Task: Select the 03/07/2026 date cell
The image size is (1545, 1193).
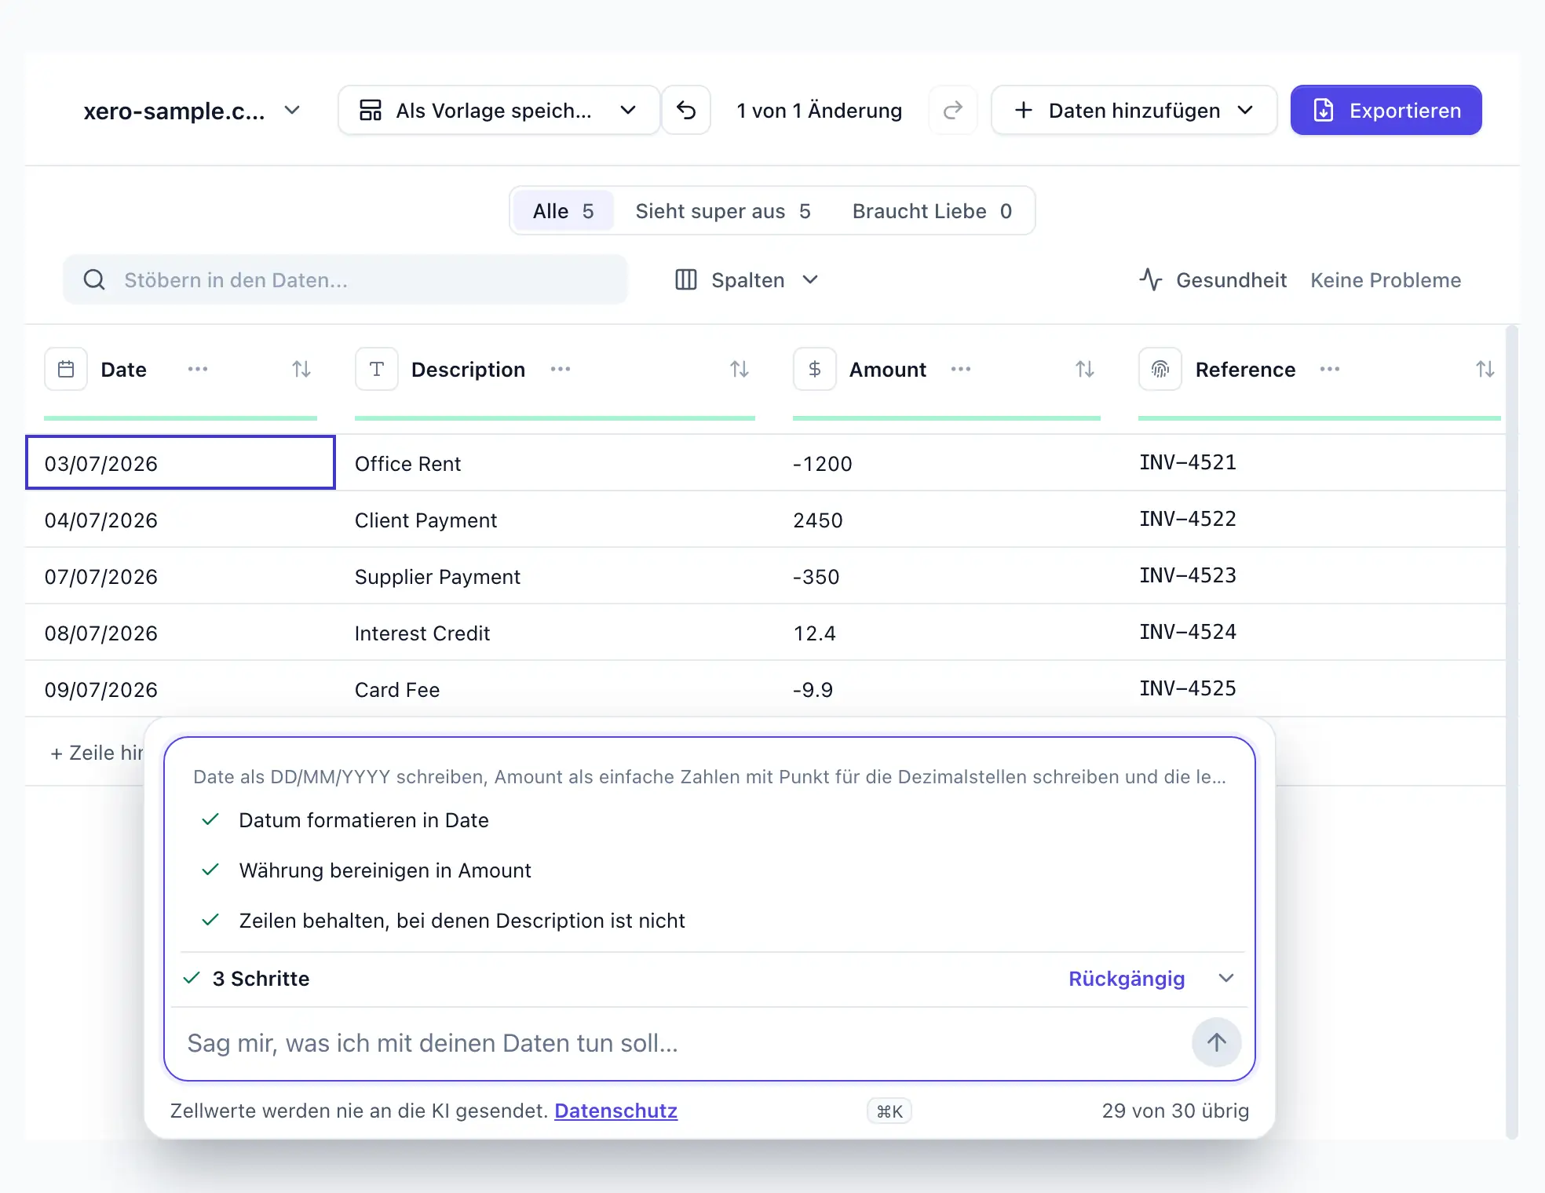Action: tap(181, 463)
